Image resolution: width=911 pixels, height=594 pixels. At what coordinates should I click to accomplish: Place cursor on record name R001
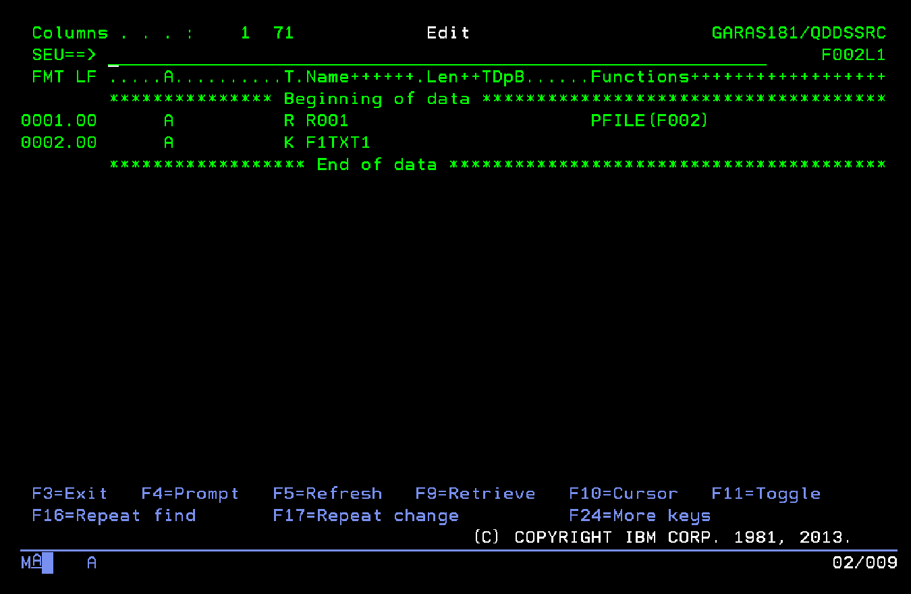327,122
